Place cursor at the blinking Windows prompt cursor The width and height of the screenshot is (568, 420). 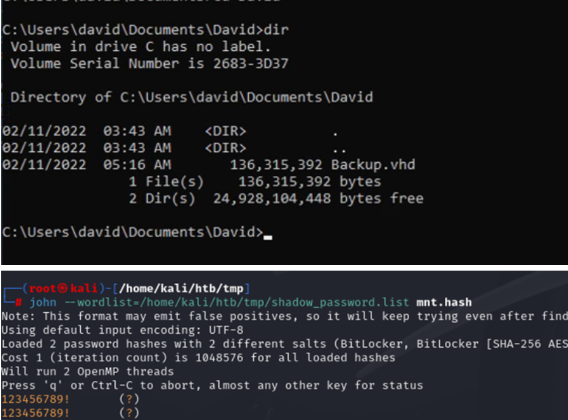point(267,235)
